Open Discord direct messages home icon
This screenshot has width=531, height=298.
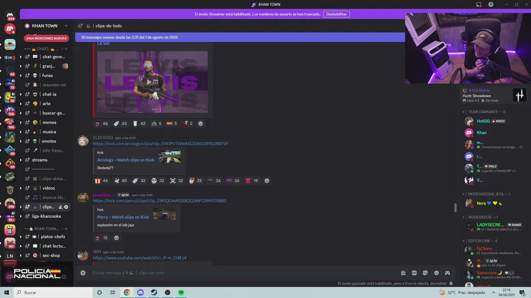point(10,16)
